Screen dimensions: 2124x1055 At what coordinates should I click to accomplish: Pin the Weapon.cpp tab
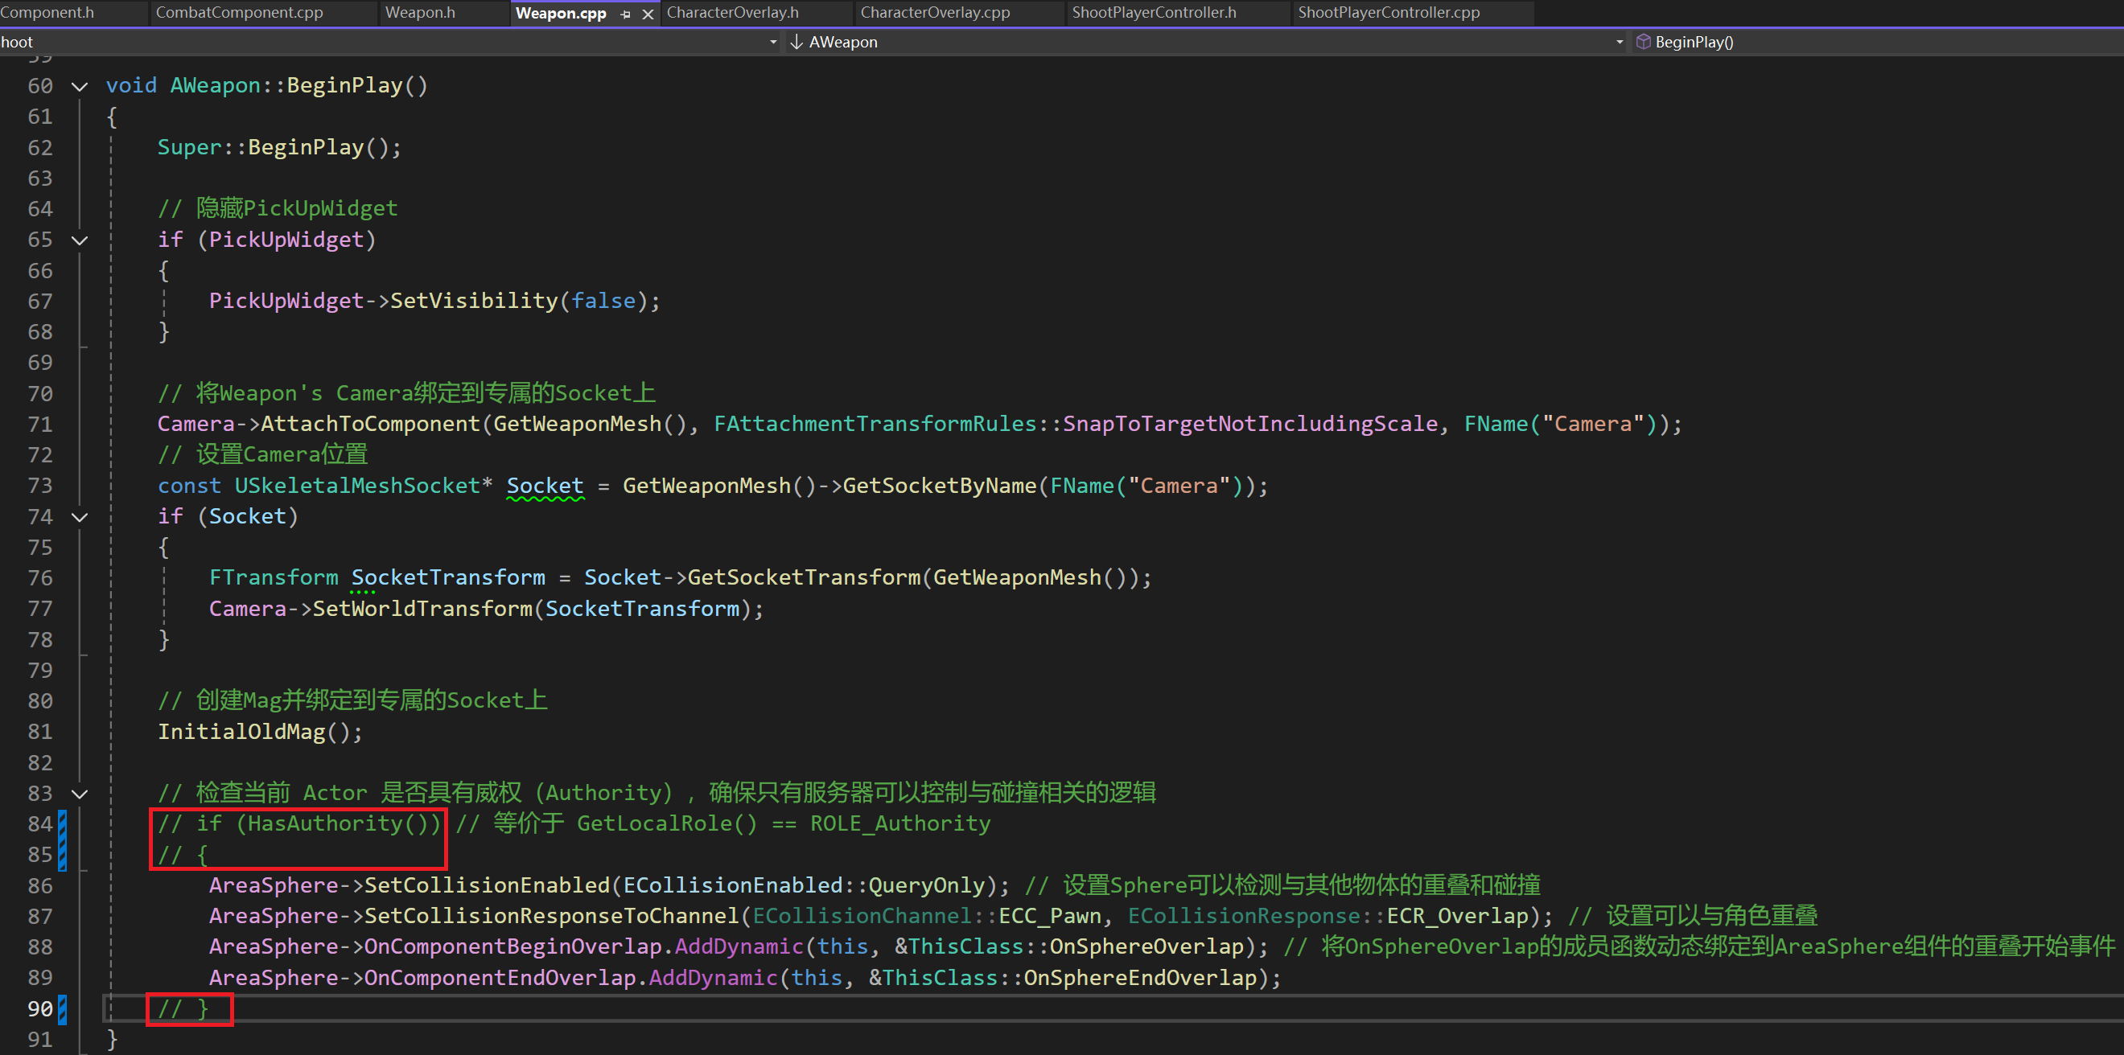(x=626, y=14)
